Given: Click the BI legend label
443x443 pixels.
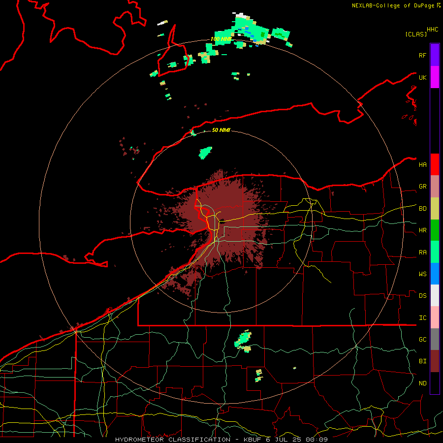Looking at the screenshot, I should tap(422, 361).
